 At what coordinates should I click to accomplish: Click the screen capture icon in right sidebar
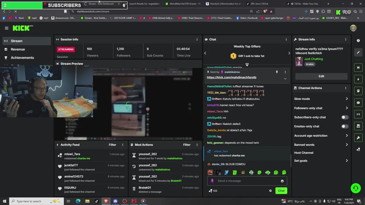[358, 67]
